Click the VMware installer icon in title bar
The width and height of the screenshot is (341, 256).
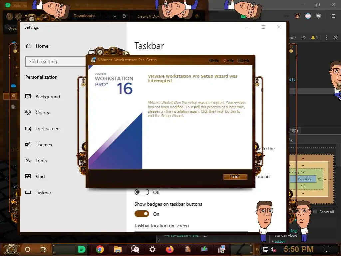click(94, 60)
